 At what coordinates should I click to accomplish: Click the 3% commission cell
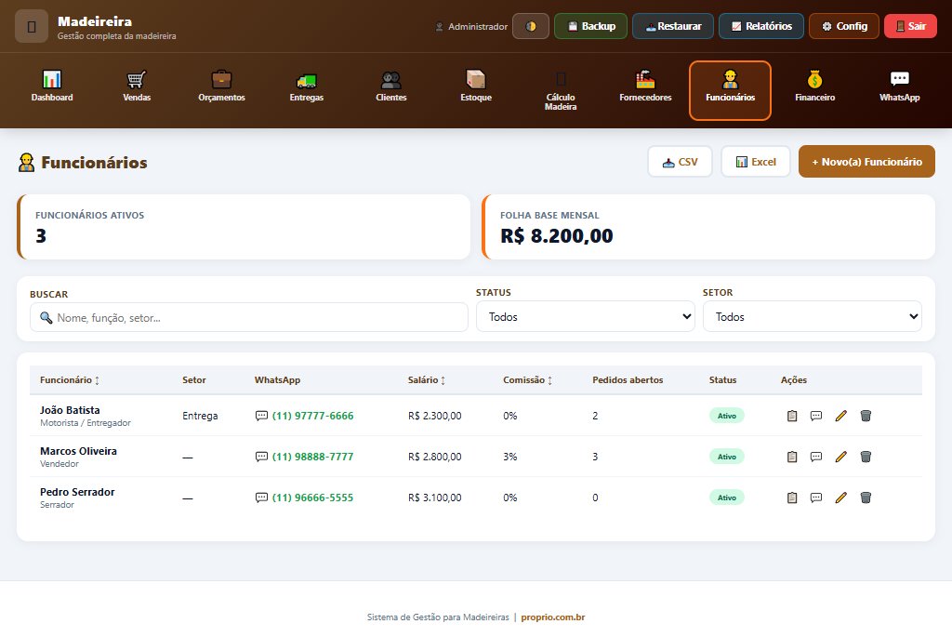point(510,457)
